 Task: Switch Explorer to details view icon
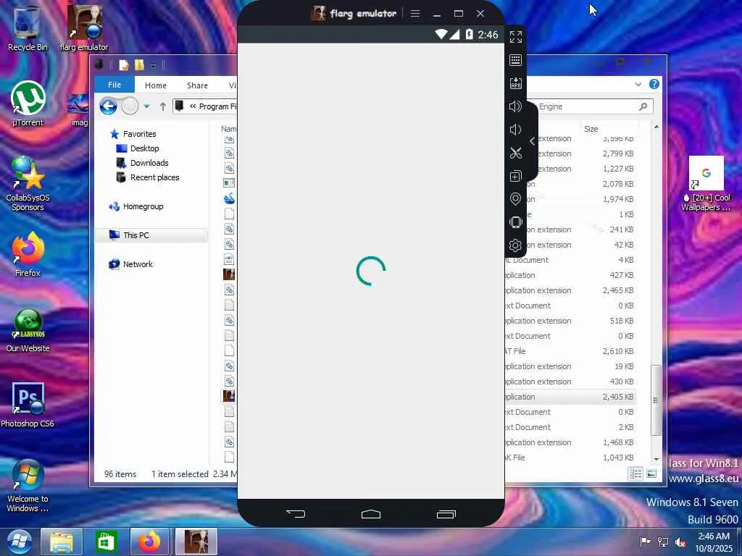(x=635, y=473)
